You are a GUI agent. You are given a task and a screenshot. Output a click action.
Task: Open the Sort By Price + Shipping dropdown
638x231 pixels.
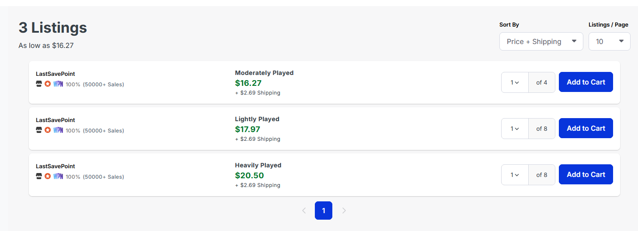[541, 41]
